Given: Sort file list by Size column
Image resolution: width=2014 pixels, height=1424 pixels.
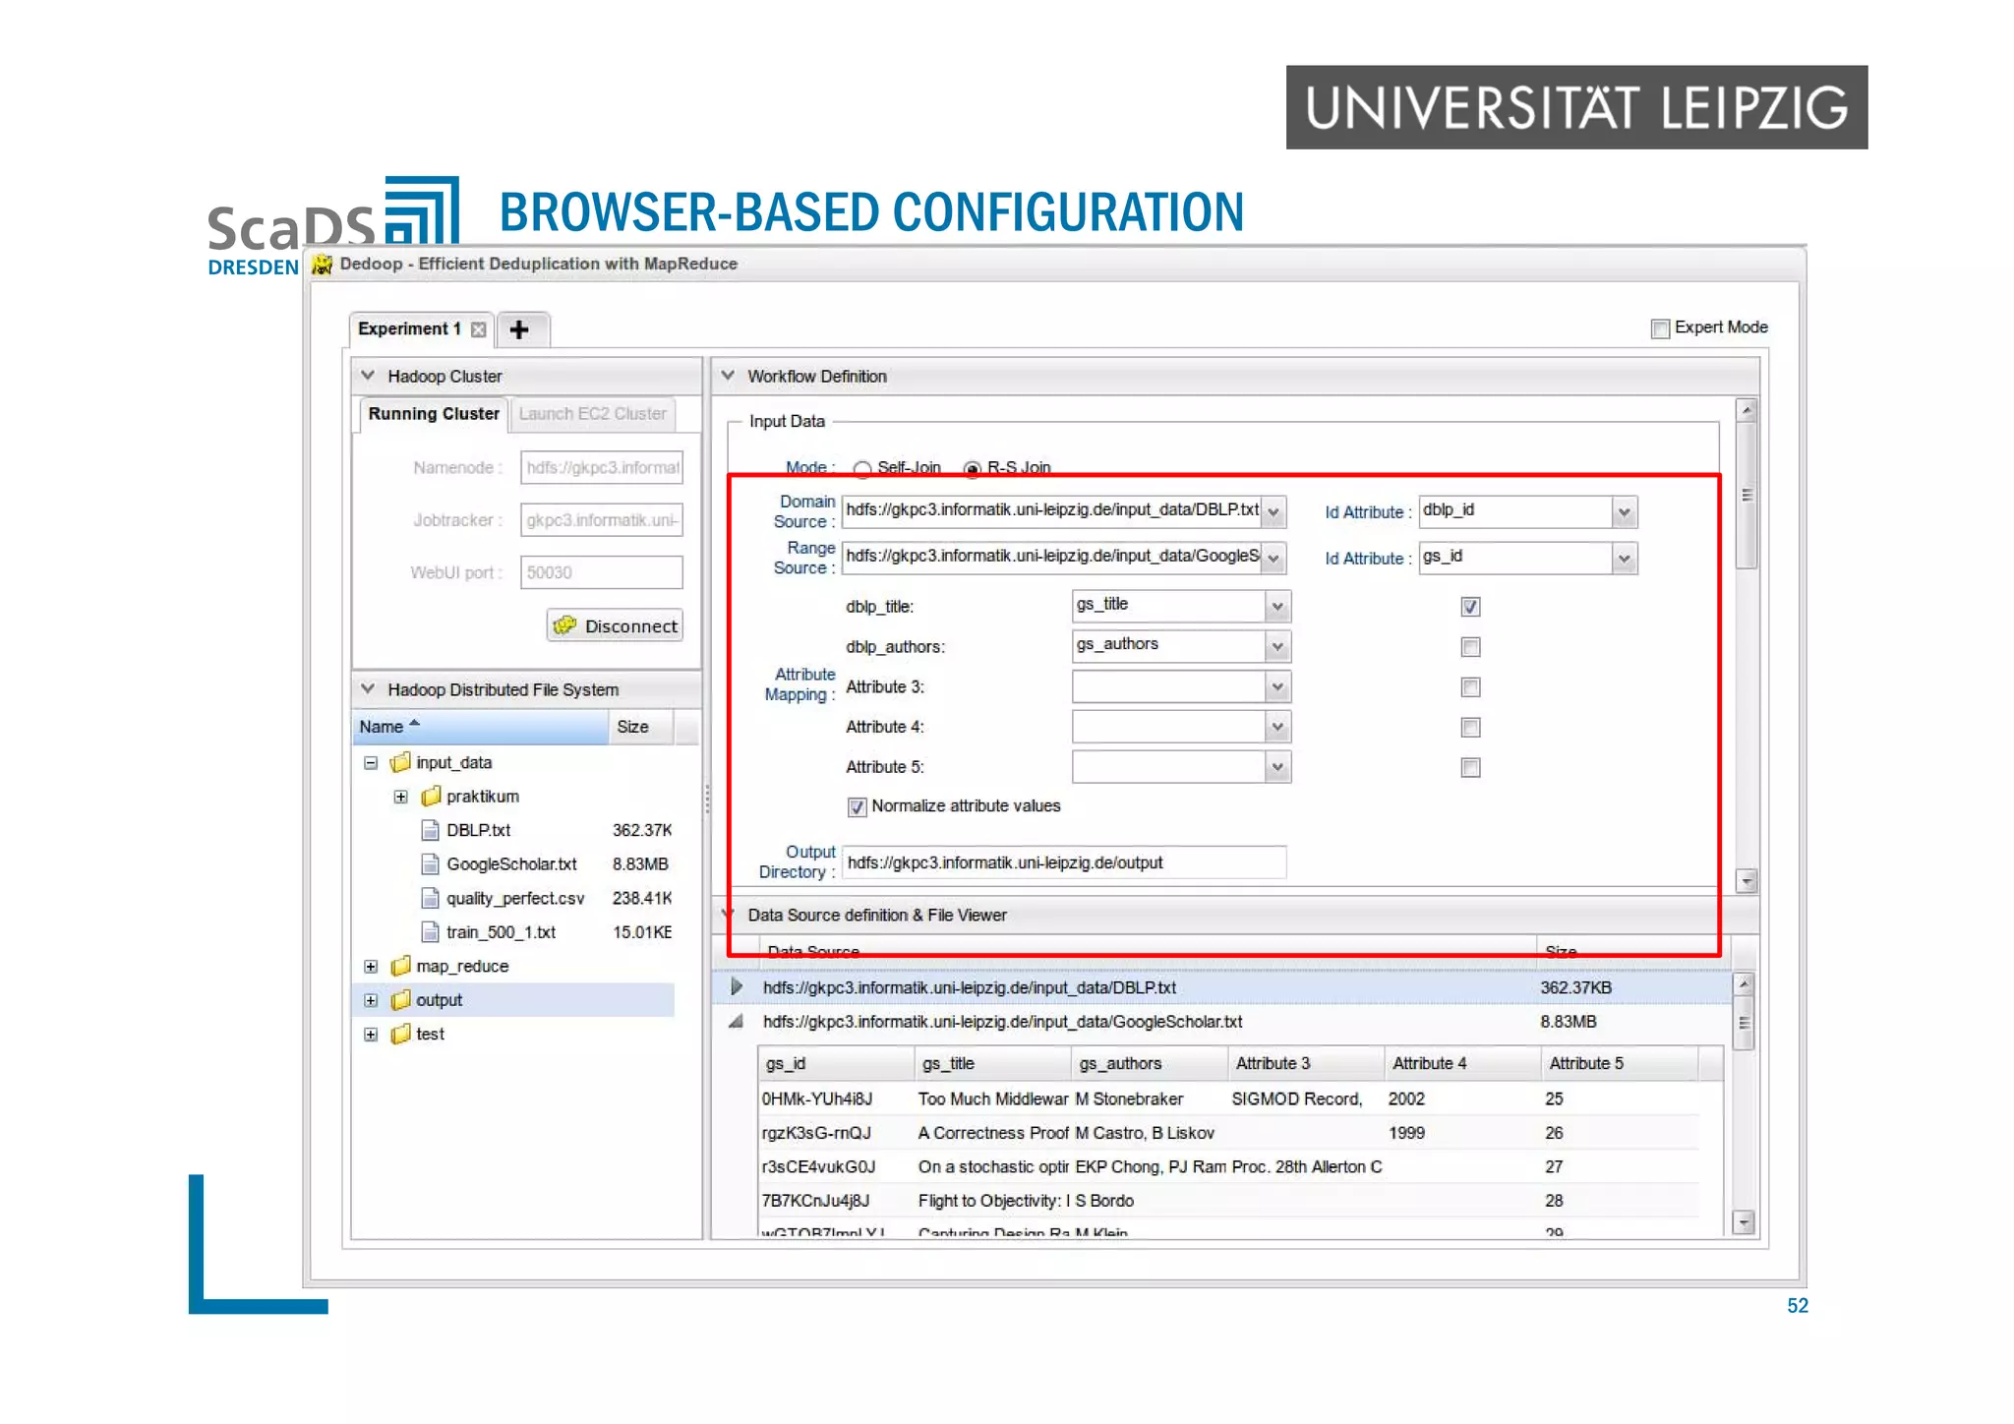Looking at the screenshot, I should point(641,727).
